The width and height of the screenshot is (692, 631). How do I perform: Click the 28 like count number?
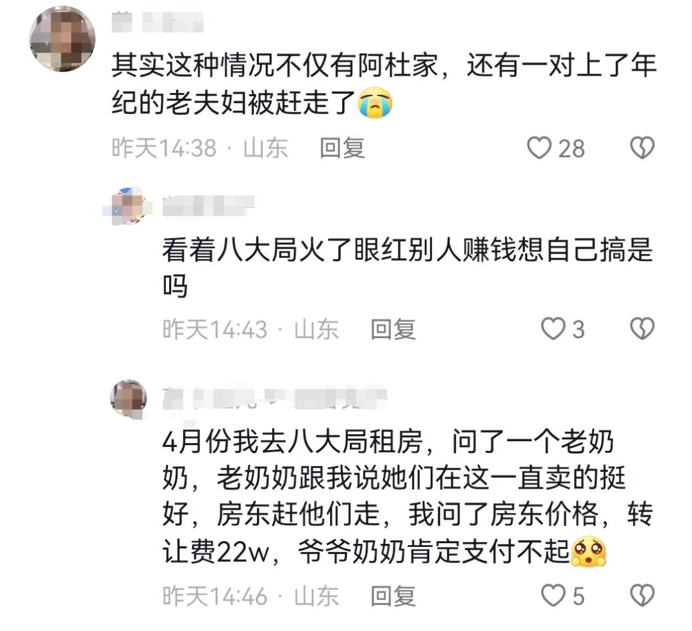click(x=572, y=149)
